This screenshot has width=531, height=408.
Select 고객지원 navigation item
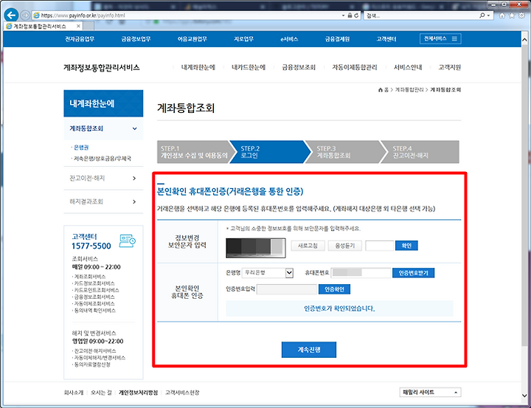[449, 67]
